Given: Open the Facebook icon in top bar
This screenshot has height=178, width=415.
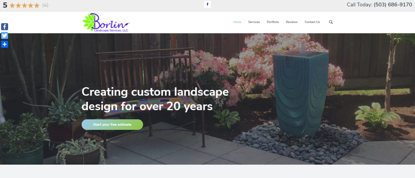Looking at the screenshot, I should coord(207,4).
